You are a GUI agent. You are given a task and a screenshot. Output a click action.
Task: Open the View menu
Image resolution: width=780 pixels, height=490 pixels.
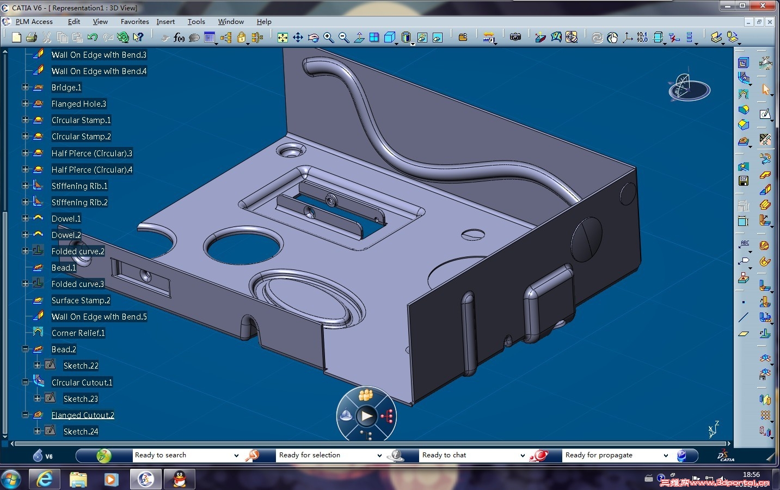click(x=100, y=22)
